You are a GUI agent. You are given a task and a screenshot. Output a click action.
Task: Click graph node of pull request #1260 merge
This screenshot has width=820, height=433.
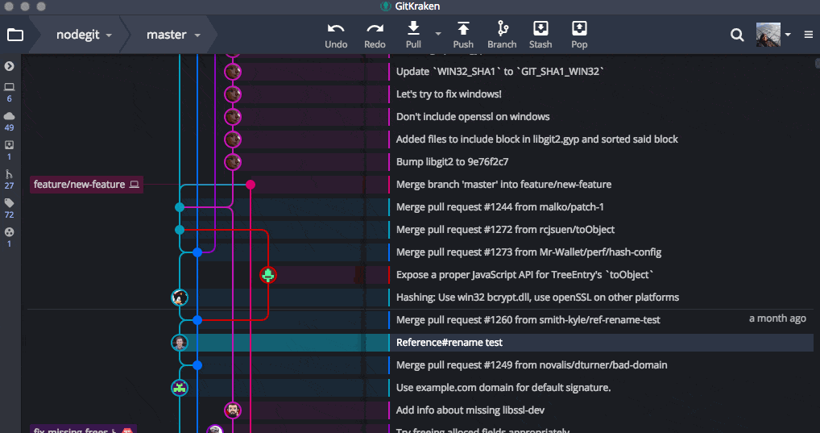click(197, 320)
